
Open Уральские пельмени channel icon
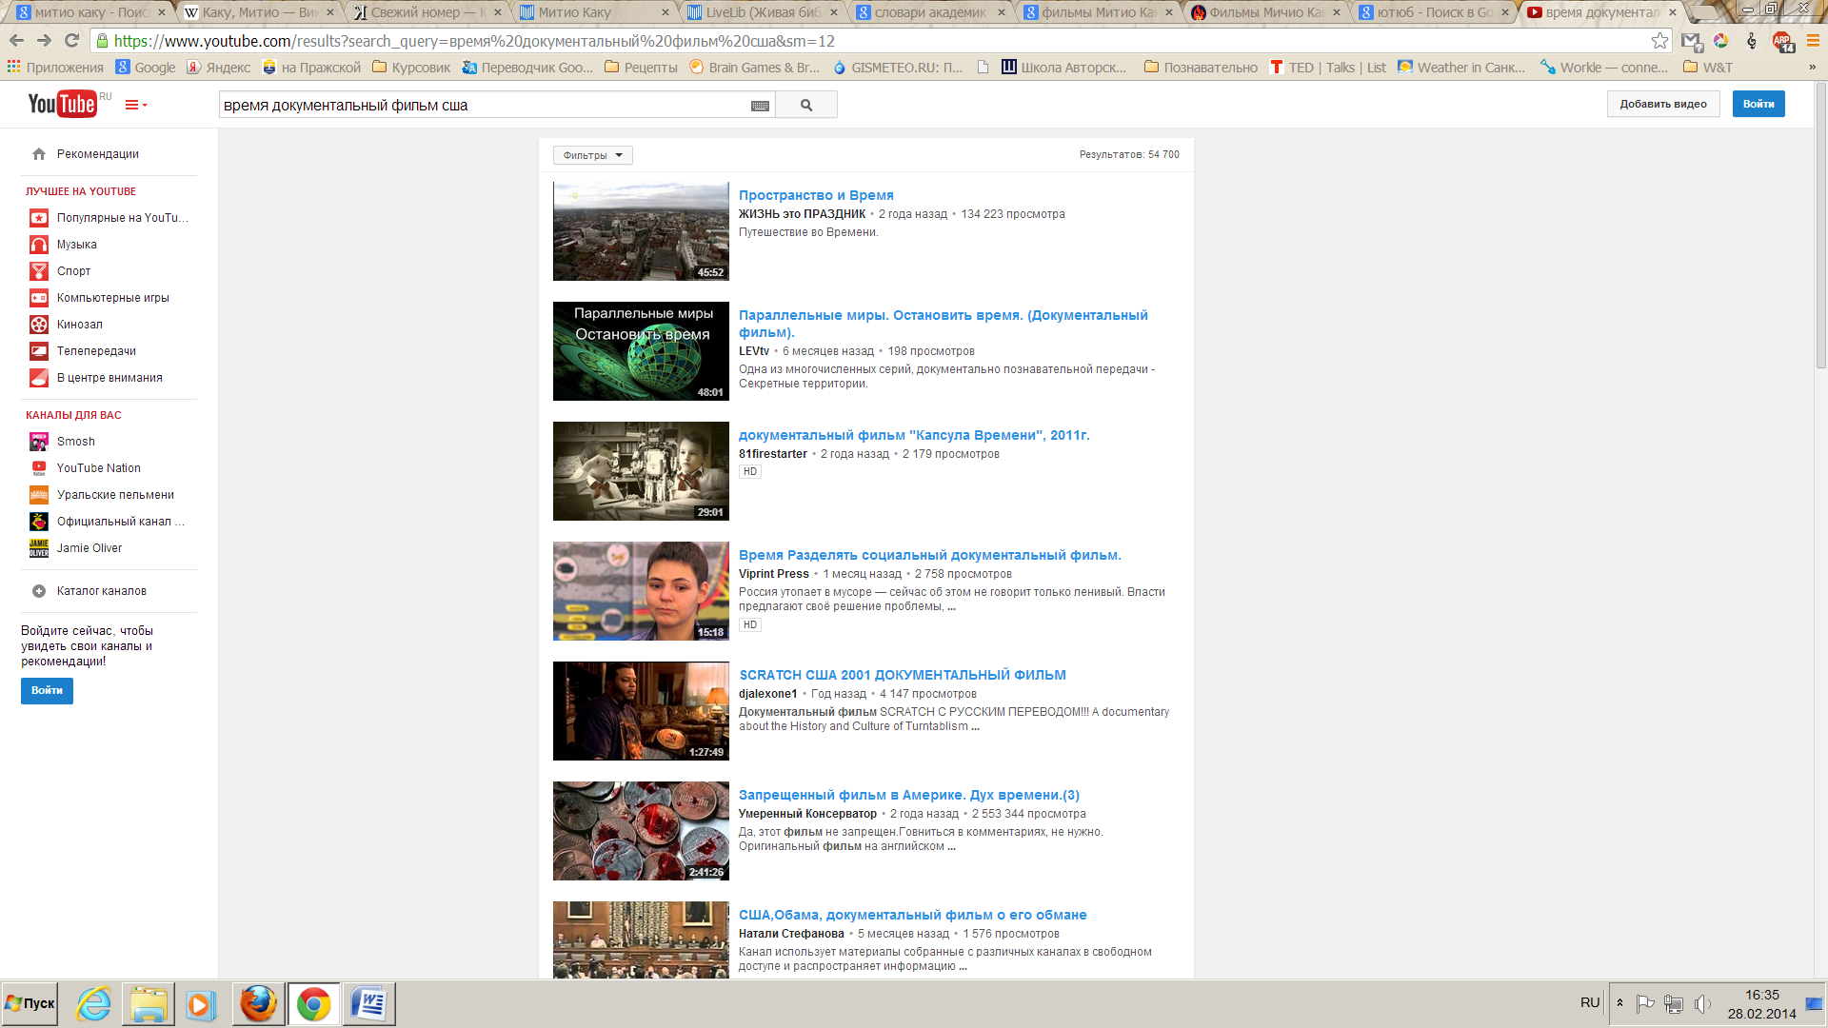(39, 495)
